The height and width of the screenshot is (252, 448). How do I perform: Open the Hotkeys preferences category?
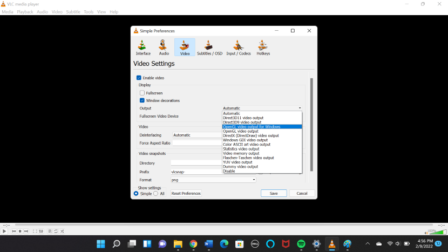tap(263, 47)
